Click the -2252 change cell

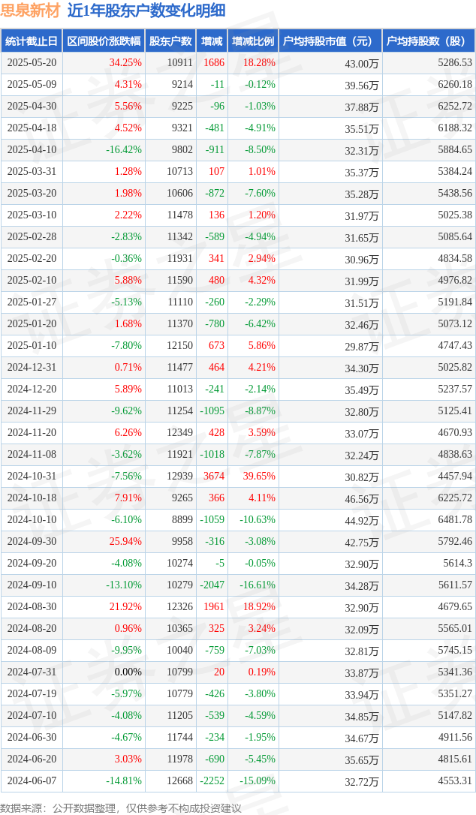(212, 780)
